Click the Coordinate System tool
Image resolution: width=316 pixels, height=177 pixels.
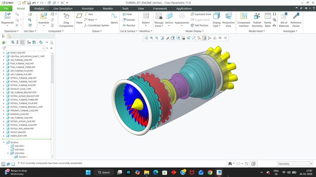pyautogui.click(x=97, y=26)
